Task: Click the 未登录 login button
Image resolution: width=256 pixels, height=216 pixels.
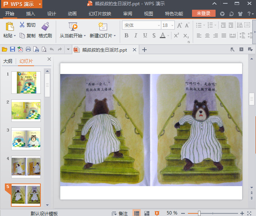Action: (x=204, y=13)
